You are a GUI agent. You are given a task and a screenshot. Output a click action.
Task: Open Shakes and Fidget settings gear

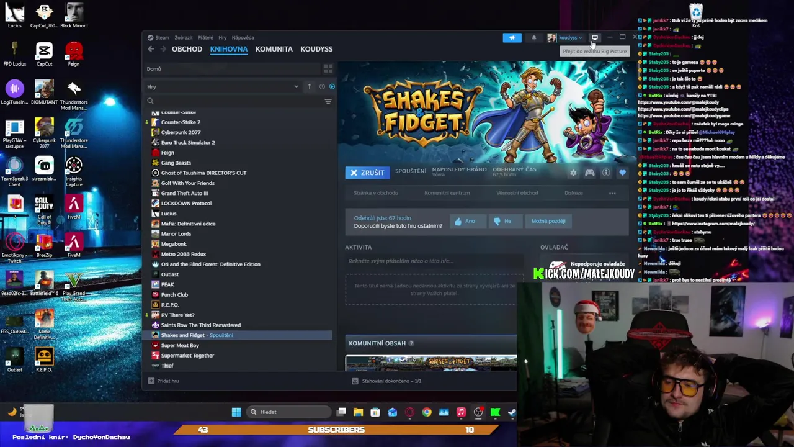pos(573,173)
